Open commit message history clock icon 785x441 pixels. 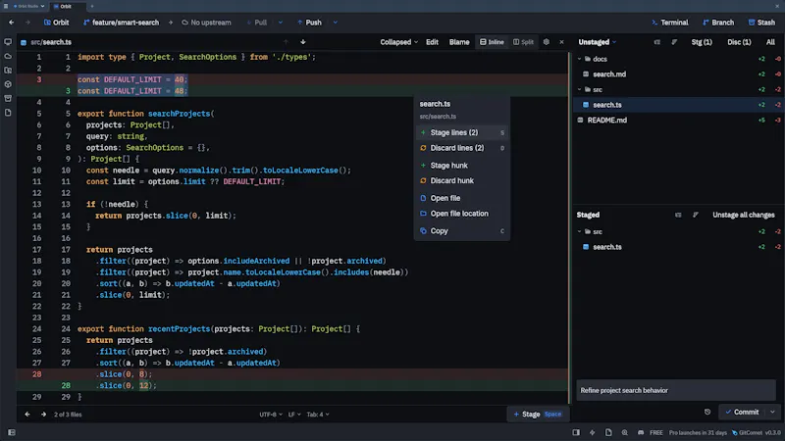(707, 412)
